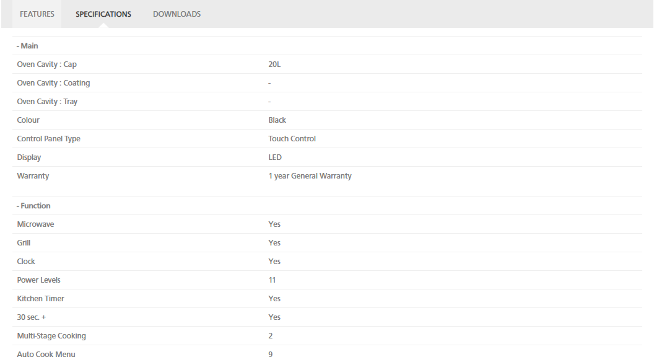
Task: Collapse the Main specifications section
Action: tap(27, 46)
